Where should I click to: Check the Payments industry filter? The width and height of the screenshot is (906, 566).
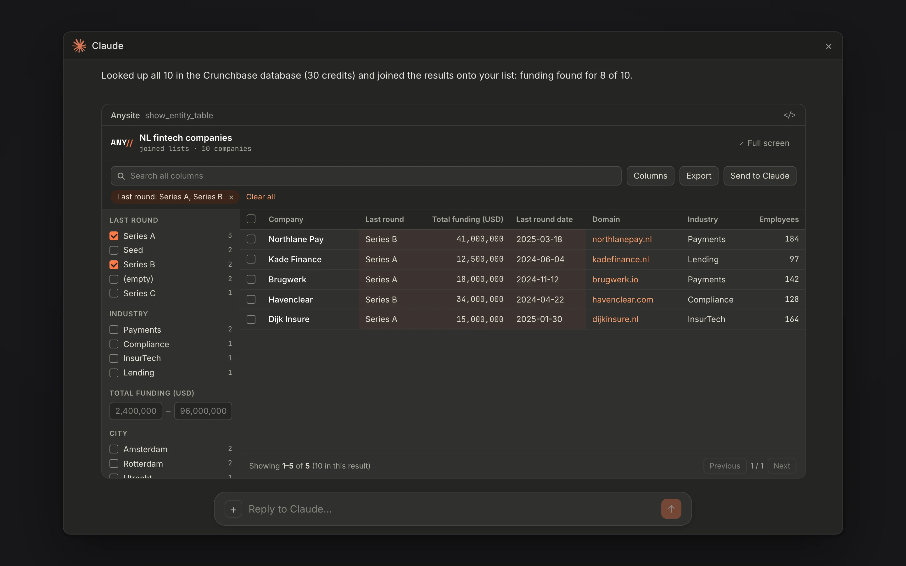click(114, 330)
